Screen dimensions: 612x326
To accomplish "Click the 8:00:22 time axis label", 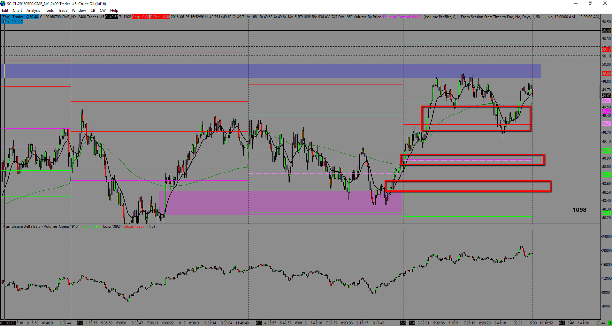I will (x=168, y=323).
